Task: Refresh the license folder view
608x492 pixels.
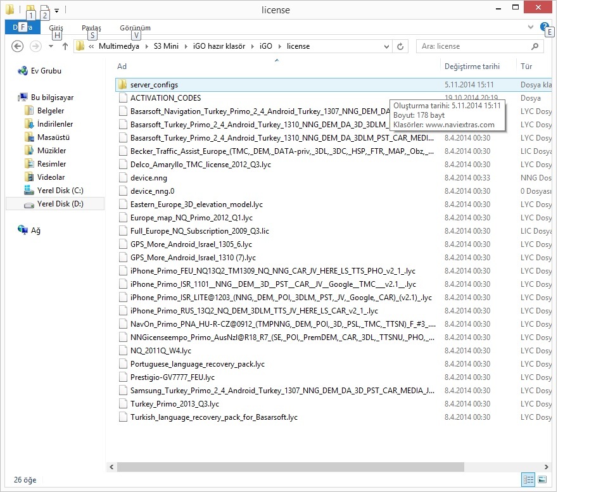Action: click(400, 46)
